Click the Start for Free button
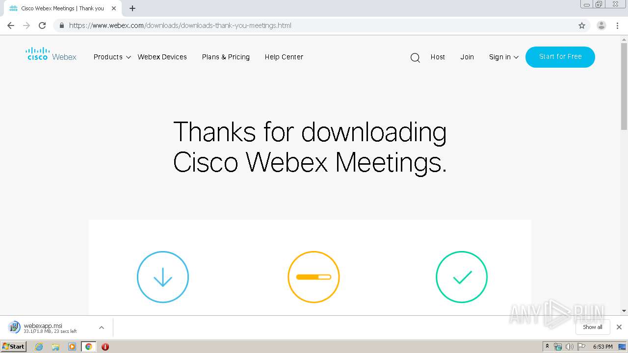Image resolution: width=628 pixels, height=353 pixels. (560, 57)
